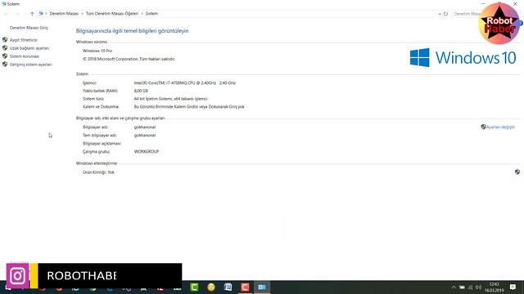Open the green Camtasia icon in taskbar
The width and height of the screenshot is (524, 294).
coord(194,287)
